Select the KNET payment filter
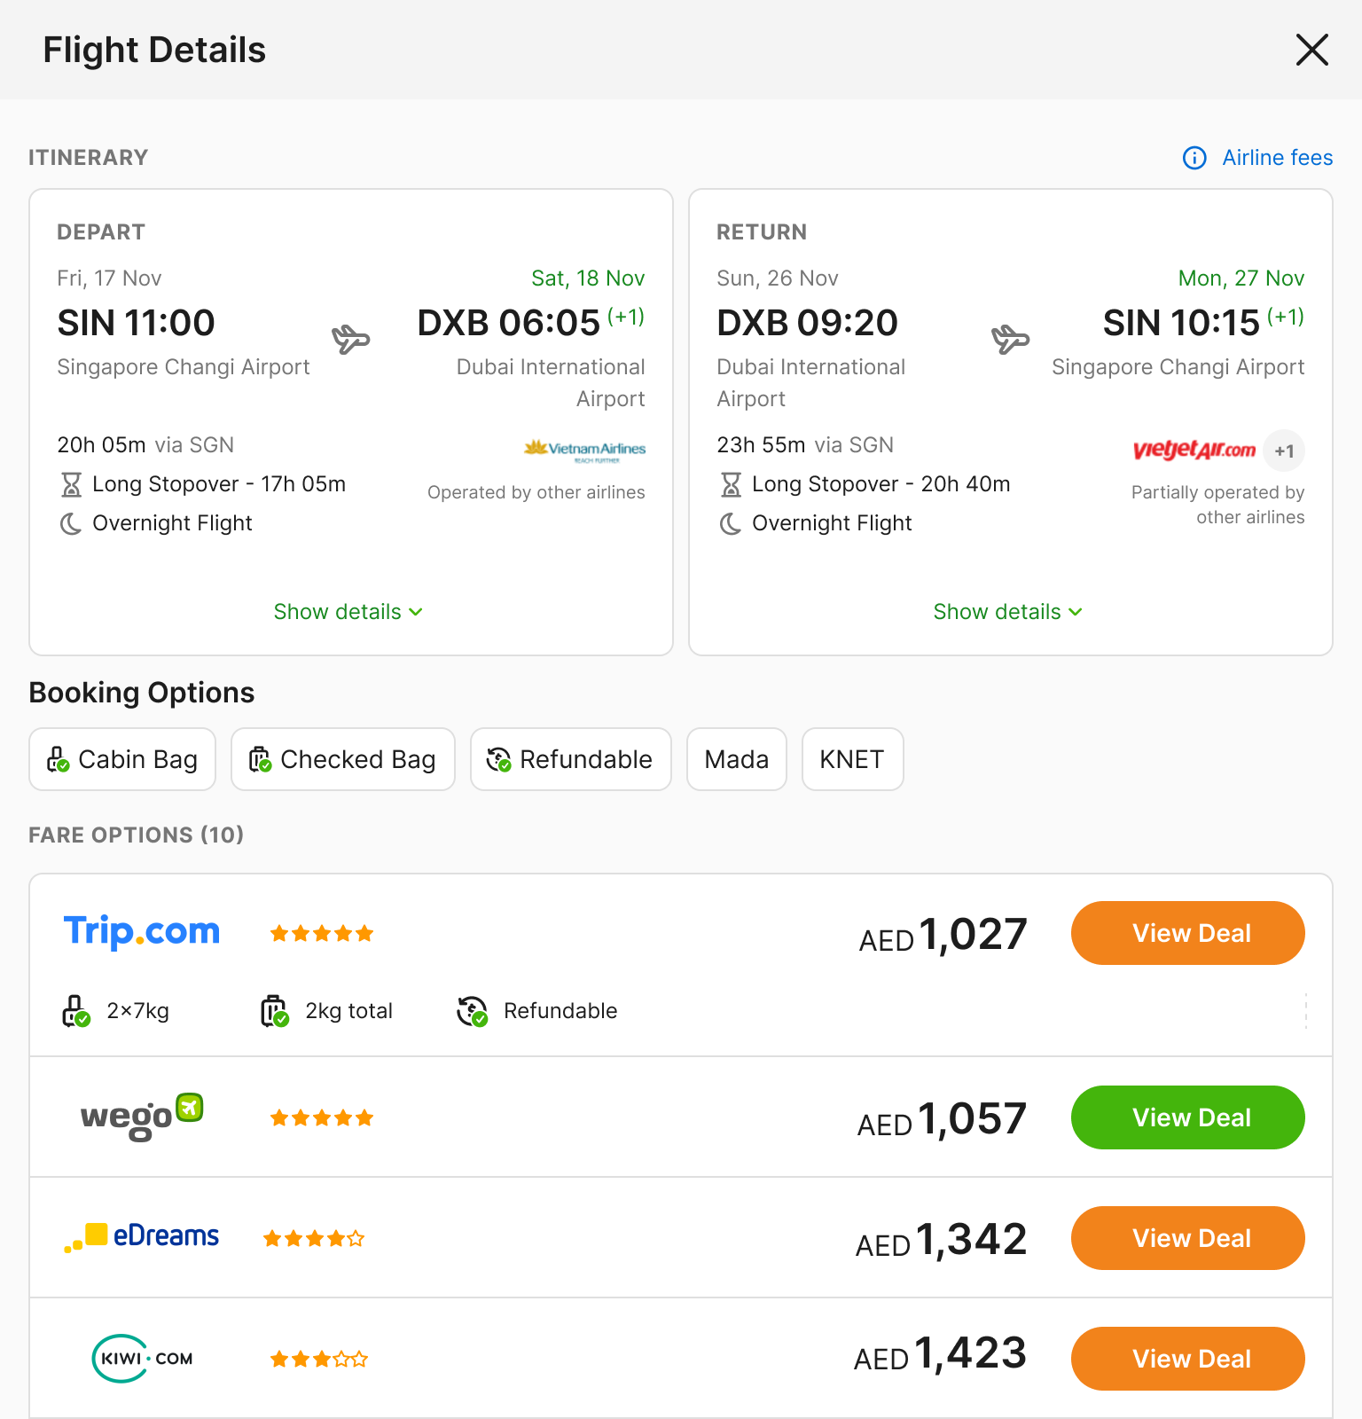Image resolution: width=1362 pixels, height=1419 pixels. tap(852, 759)
